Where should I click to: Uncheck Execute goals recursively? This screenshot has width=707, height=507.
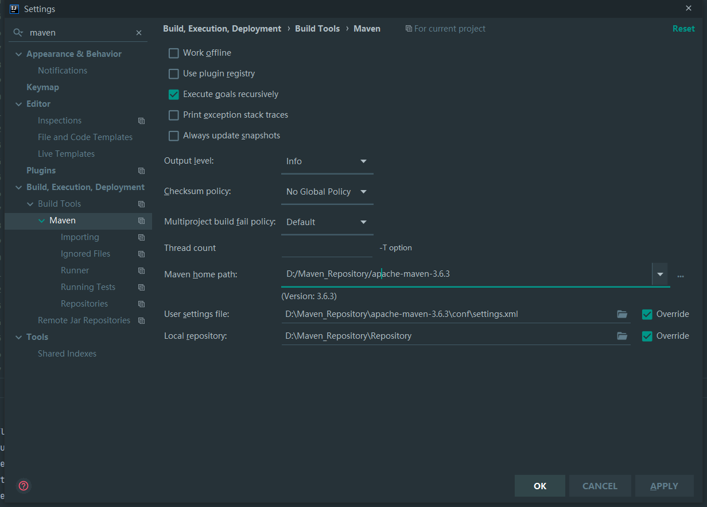(174, 94)
